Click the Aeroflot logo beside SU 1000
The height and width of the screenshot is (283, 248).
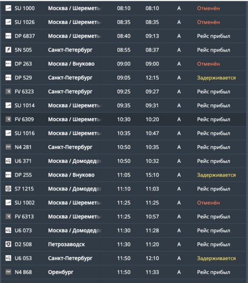(x=8, y=8)
